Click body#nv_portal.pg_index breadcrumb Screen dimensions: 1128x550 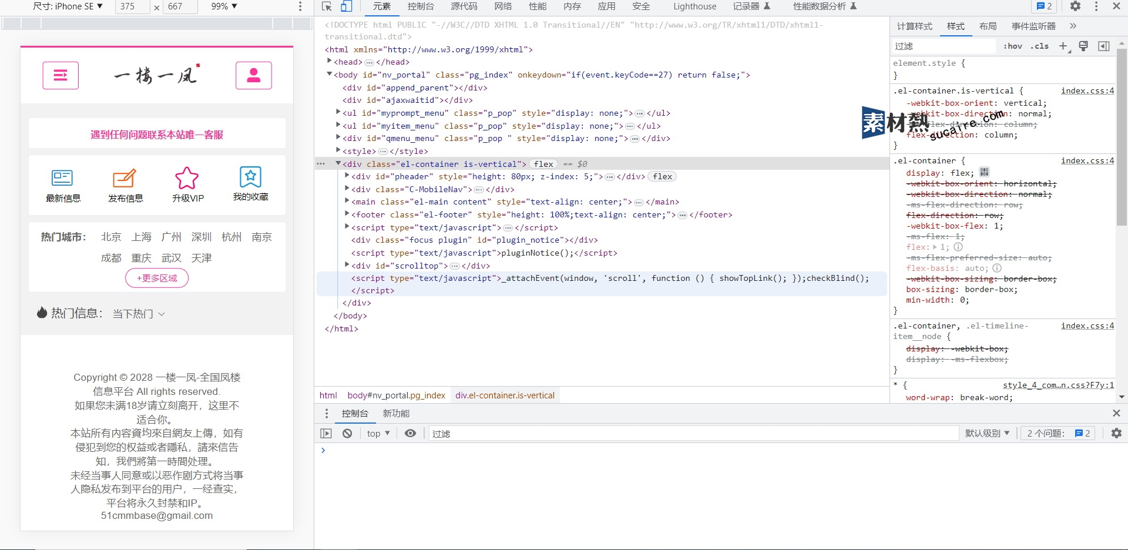(396, 395)
